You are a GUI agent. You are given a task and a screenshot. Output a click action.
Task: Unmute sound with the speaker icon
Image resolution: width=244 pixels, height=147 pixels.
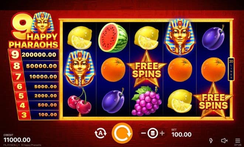point(224,141)
